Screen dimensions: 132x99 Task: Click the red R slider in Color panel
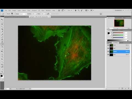point(118,33)
